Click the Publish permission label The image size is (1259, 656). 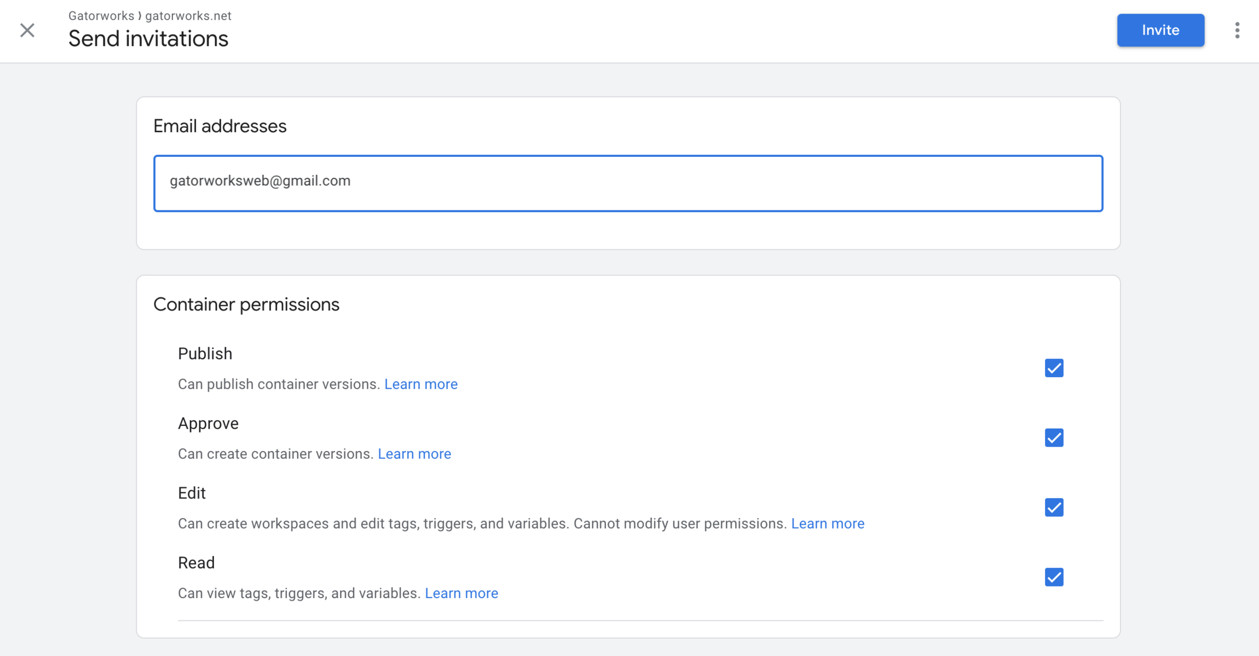click(x=205, y=354)
